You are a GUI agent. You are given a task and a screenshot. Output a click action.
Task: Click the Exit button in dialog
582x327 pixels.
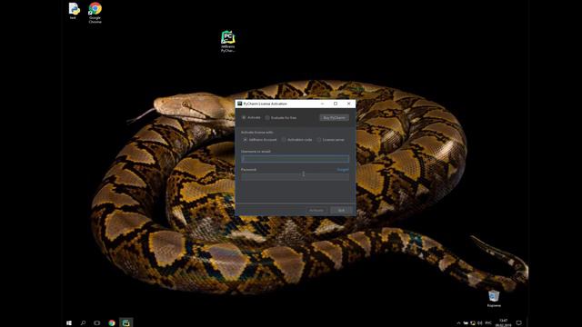click(341, 210)
